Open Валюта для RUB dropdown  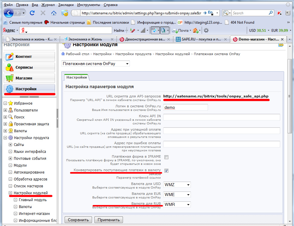(177, 204)
